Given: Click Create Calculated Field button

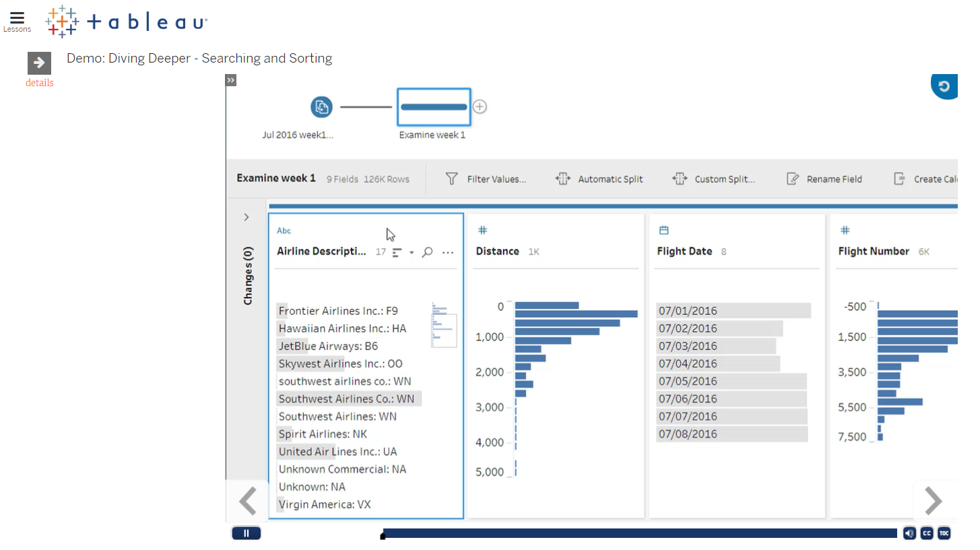Looking at the screenshot, I should click(925, 179).
